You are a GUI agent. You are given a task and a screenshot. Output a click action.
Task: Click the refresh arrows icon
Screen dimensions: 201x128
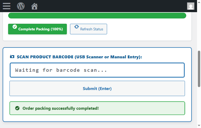(77, 27)
